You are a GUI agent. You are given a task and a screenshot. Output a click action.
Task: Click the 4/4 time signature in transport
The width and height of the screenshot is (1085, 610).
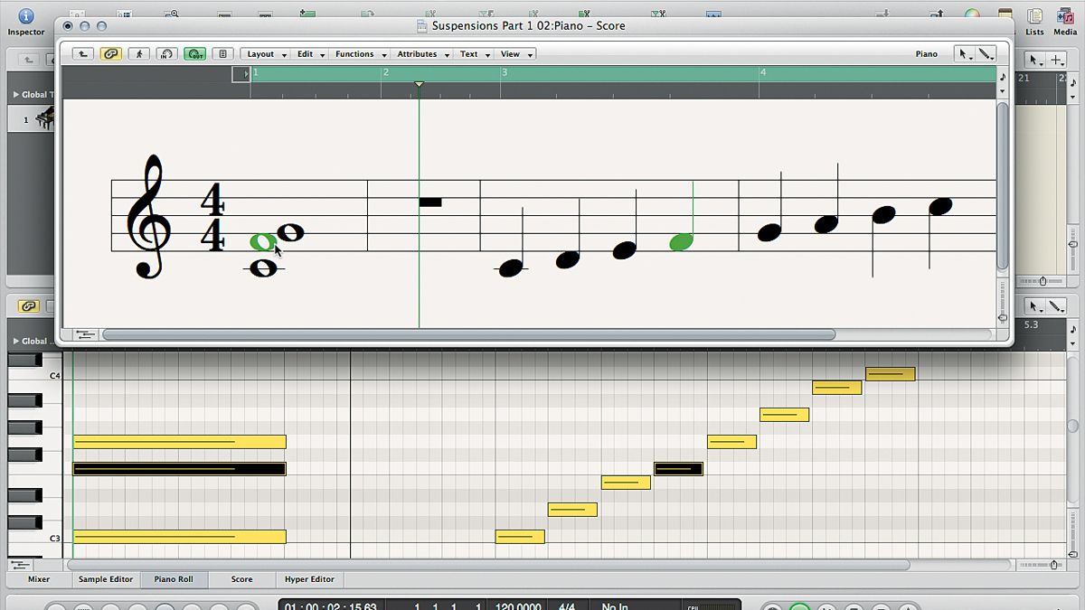(x=567, y=605)
